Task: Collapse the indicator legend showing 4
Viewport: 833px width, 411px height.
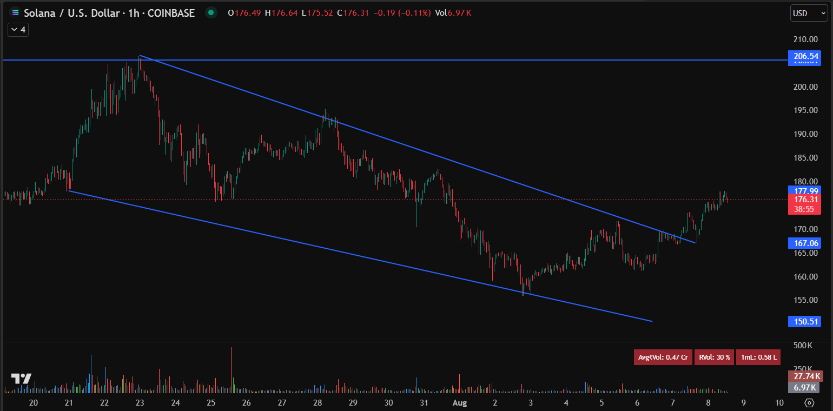Action: 18,30
